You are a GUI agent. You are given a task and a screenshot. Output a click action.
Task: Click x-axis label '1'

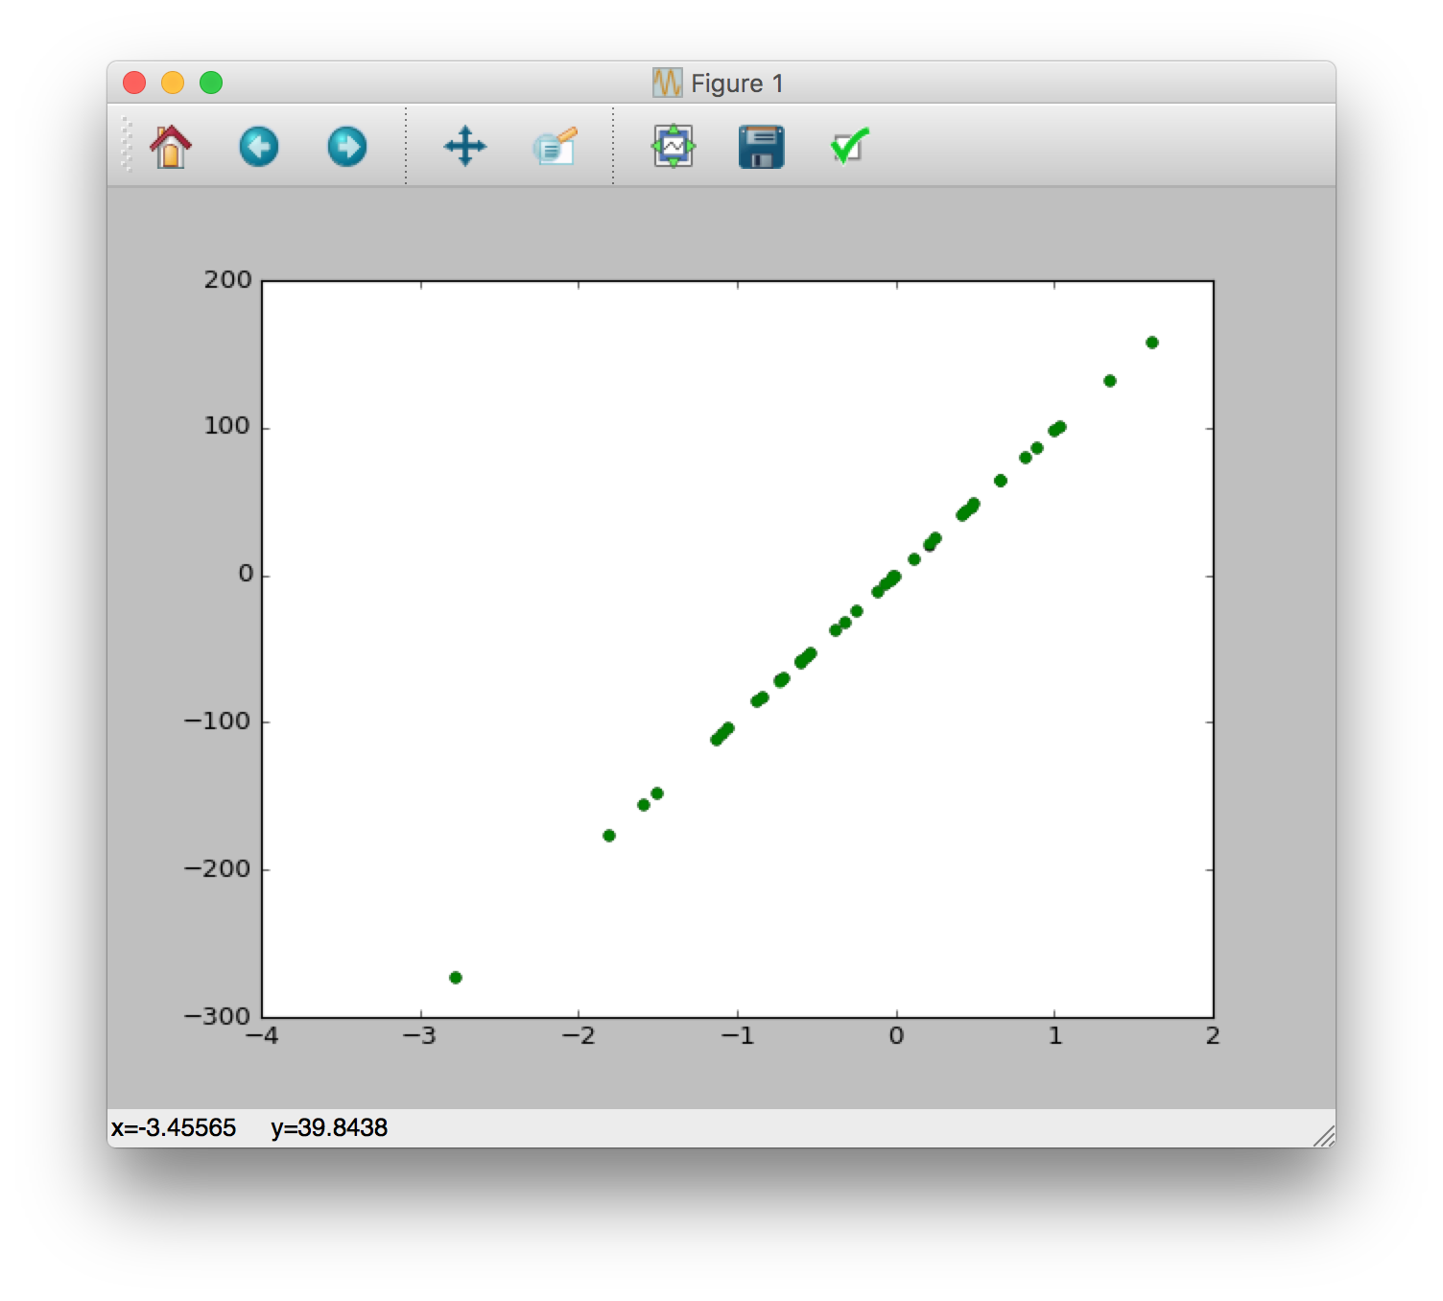click(x=1055, y=1036)
